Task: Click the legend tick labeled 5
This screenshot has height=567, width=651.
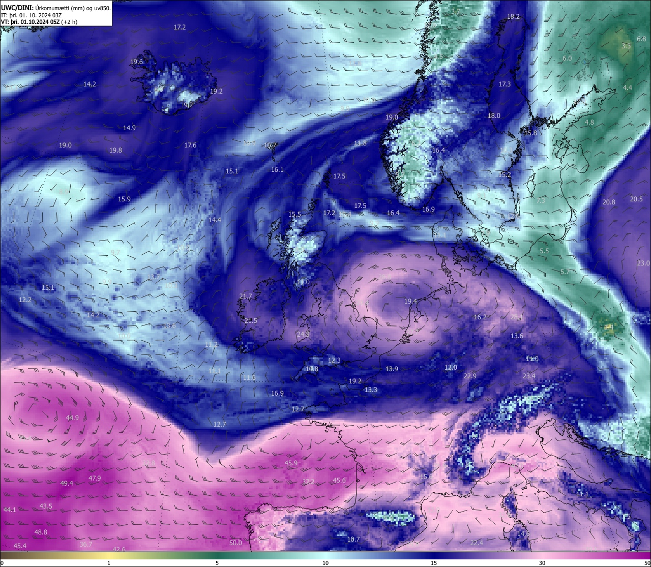Action: pos(217,563)
